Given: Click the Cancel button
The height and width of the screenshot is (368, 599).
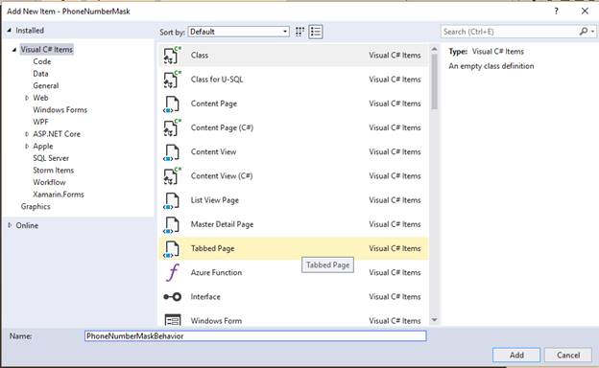Looking at the screenshot, I should click(x=568, y=355).
